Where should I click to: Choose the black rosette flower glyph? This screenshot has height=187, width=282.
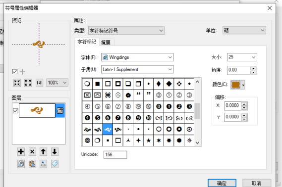[x=128, y=95]
